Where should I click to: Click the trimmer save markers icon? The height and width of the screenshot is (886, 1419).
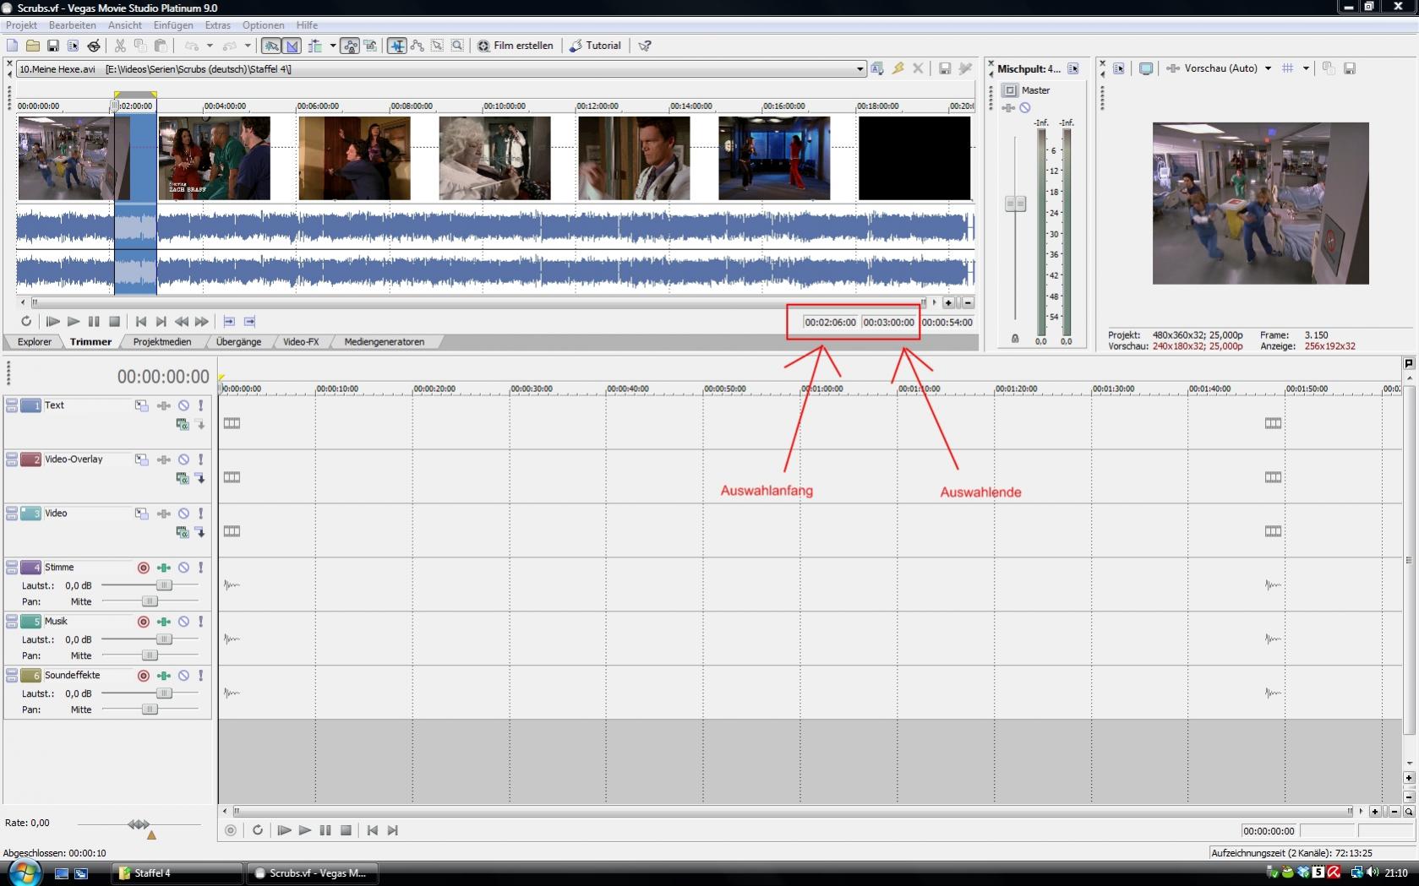(x=945, y=68)
